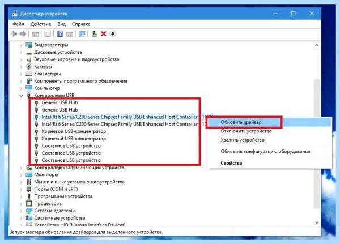Select the Сетевые адаптеры network icon
This screenshot has height=244, width=340.
29,211
